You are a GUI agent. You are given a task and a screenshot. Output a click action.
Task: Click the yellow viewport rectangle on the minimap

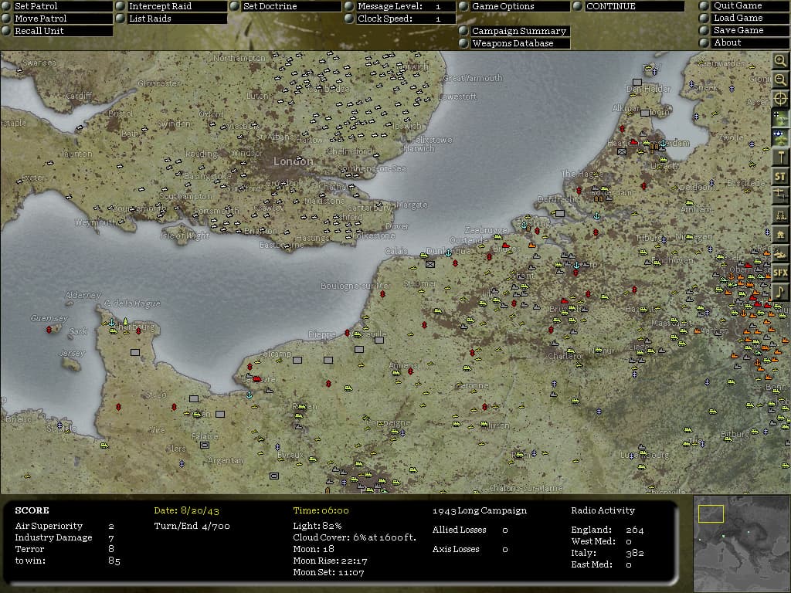(x=711, y=513)
